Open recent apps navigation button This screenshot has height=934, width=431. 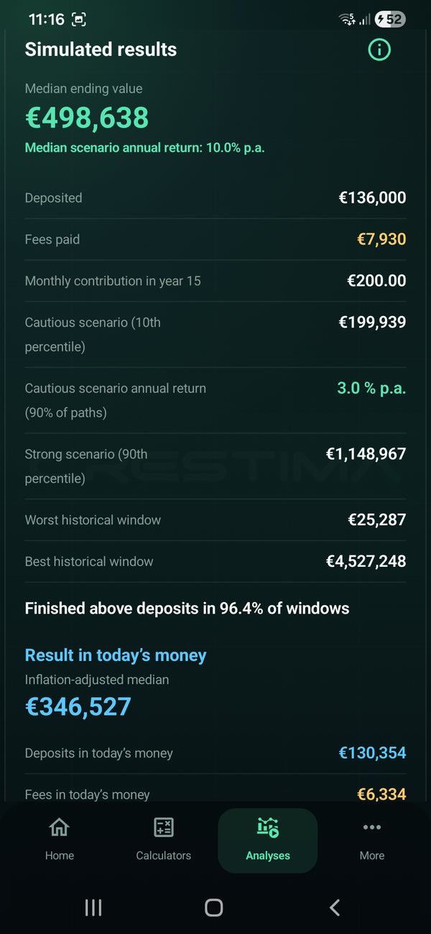[93, 907]
